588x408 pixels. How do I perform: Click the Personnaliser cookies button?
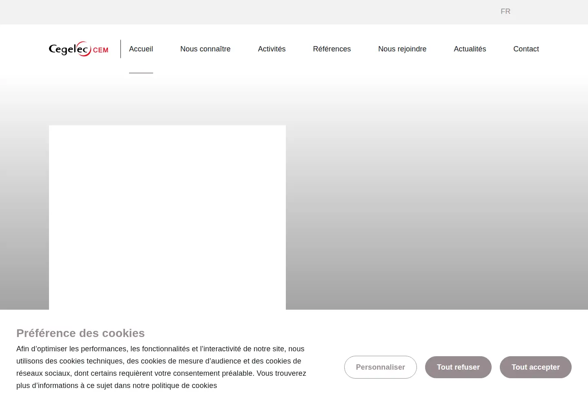(x=381, y=367)
